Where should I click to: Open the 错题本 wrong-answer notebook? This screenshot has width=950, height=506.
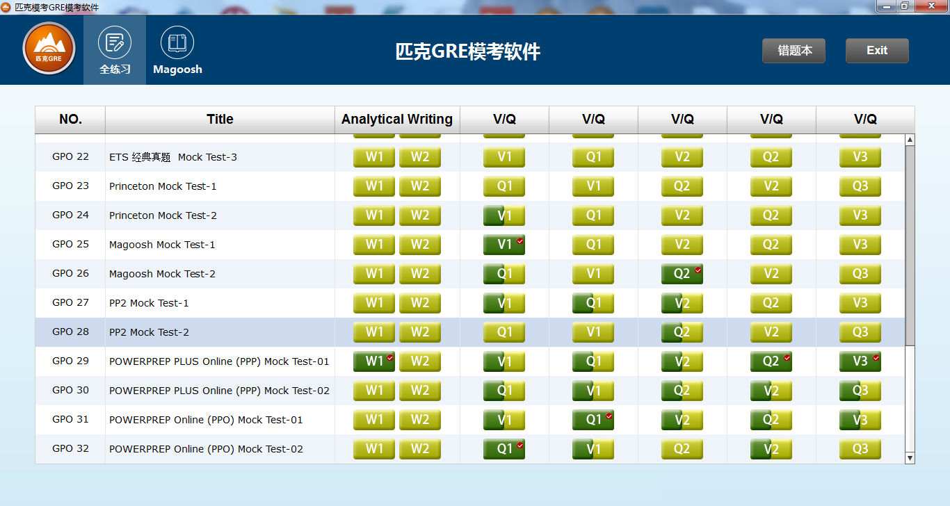pyautogui.click(x=794, y=51)
